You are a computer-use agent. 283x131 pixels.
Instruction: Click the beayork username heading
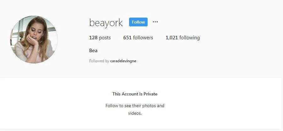tap(106, 23)
